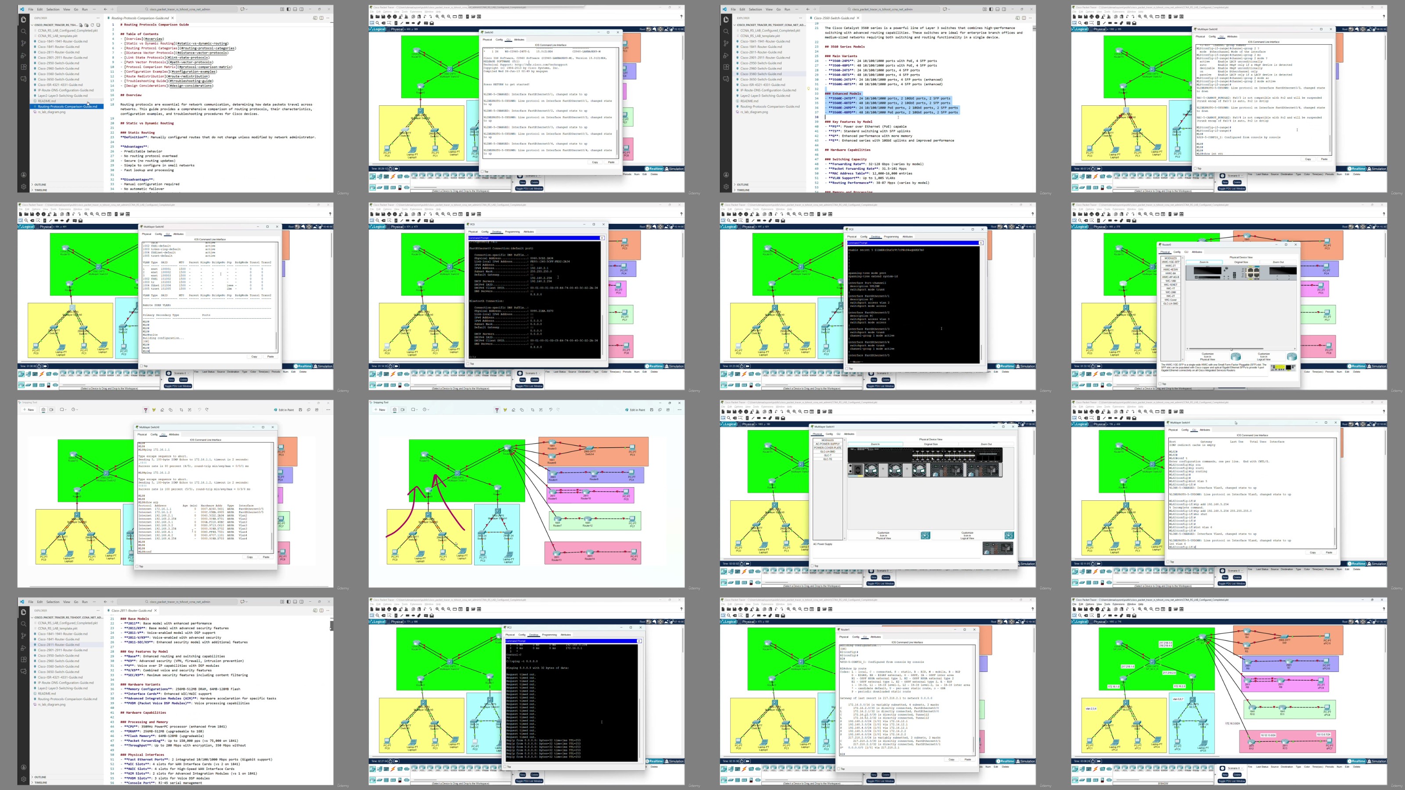Select the Routers device category icon

(x=372, y=769)
